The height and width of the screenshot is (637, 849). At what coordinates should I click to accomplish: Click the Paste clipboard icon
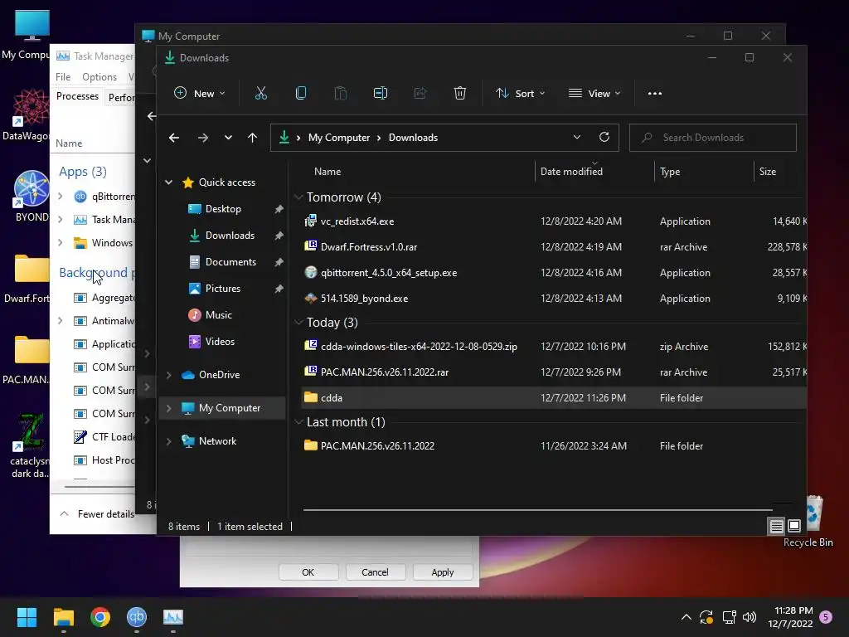pos(341,93)
